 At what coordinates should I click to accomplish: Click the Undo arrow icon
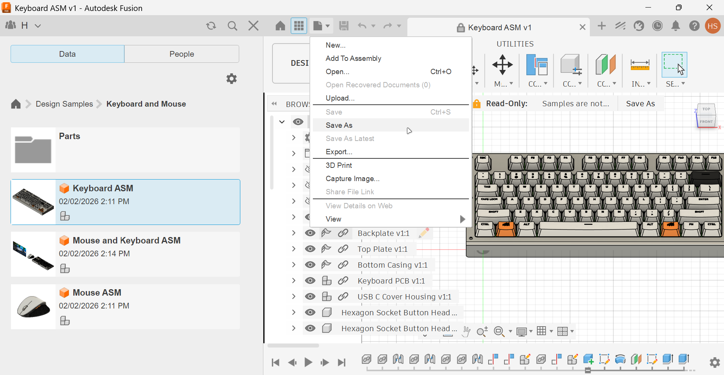pos(362,26)
